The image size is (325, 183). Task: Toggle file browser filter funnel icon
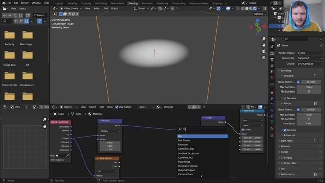point(39,21)
